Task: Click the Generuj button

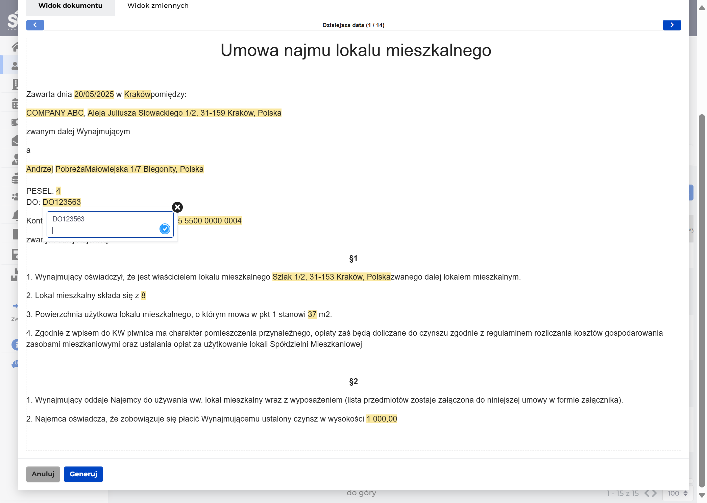Action: (83, 474)
